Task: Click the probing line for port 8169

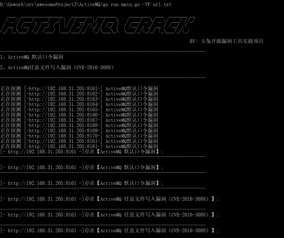Action: [x=79, y=130]
